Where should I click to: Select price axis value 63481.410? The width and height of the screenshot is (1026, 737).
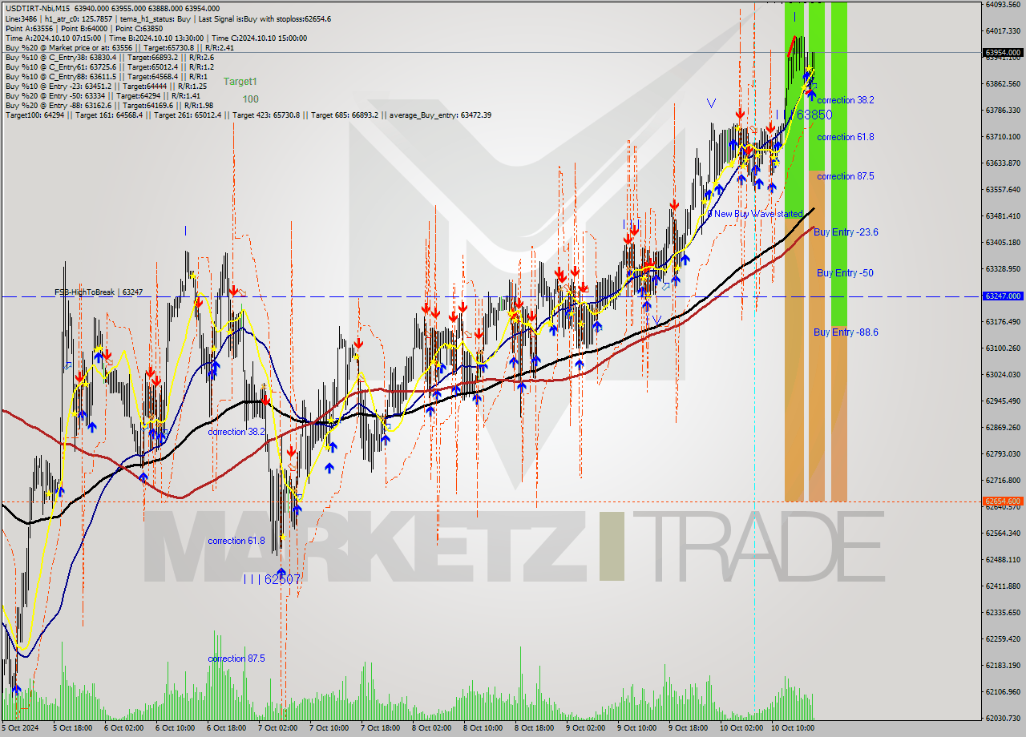point(1002,216)
